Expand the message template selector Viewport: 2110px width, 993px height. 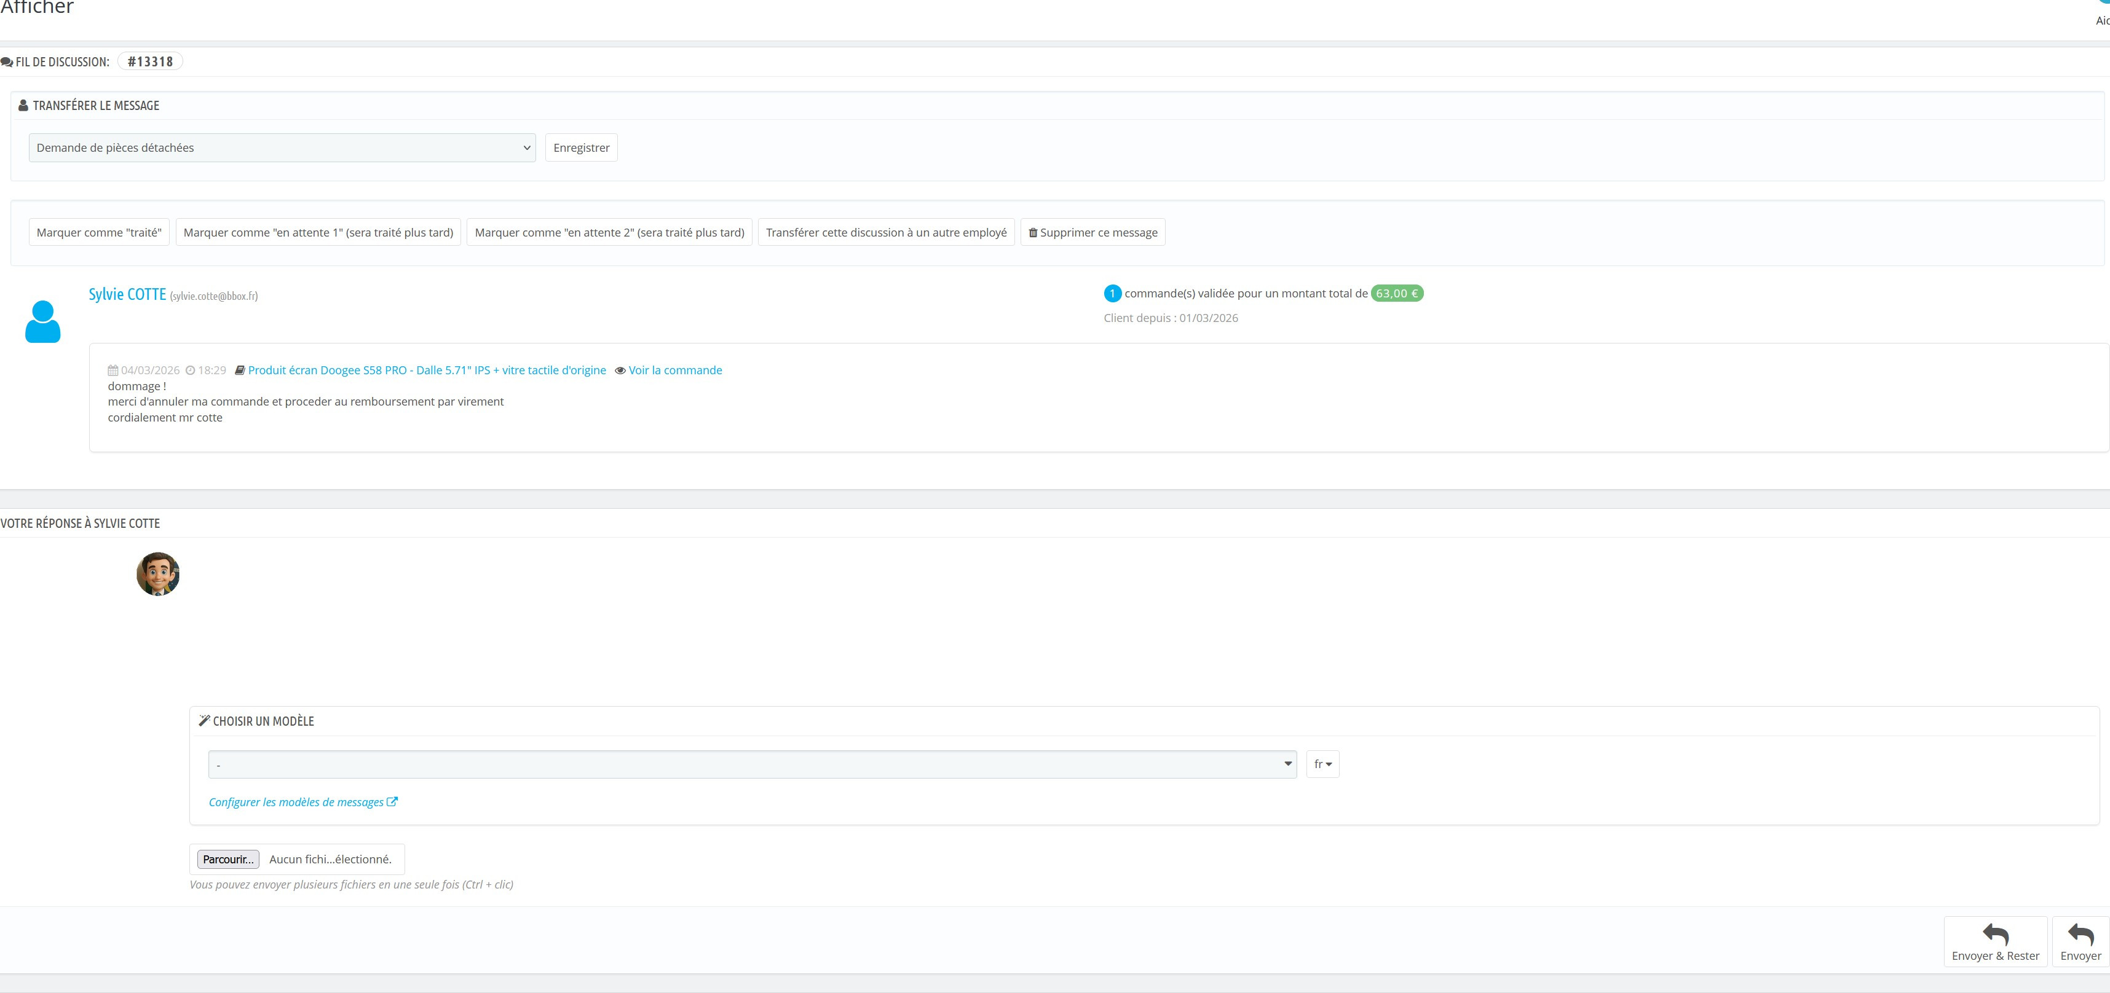click(x=751, y=764)
